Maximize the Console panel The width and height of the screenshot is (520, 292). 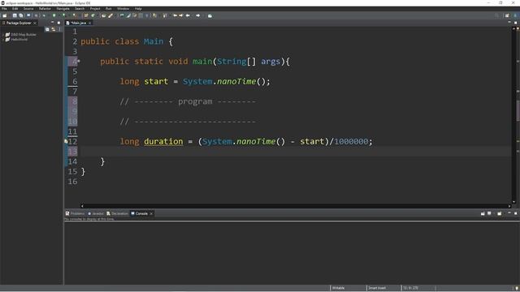[x=516, y=213]
